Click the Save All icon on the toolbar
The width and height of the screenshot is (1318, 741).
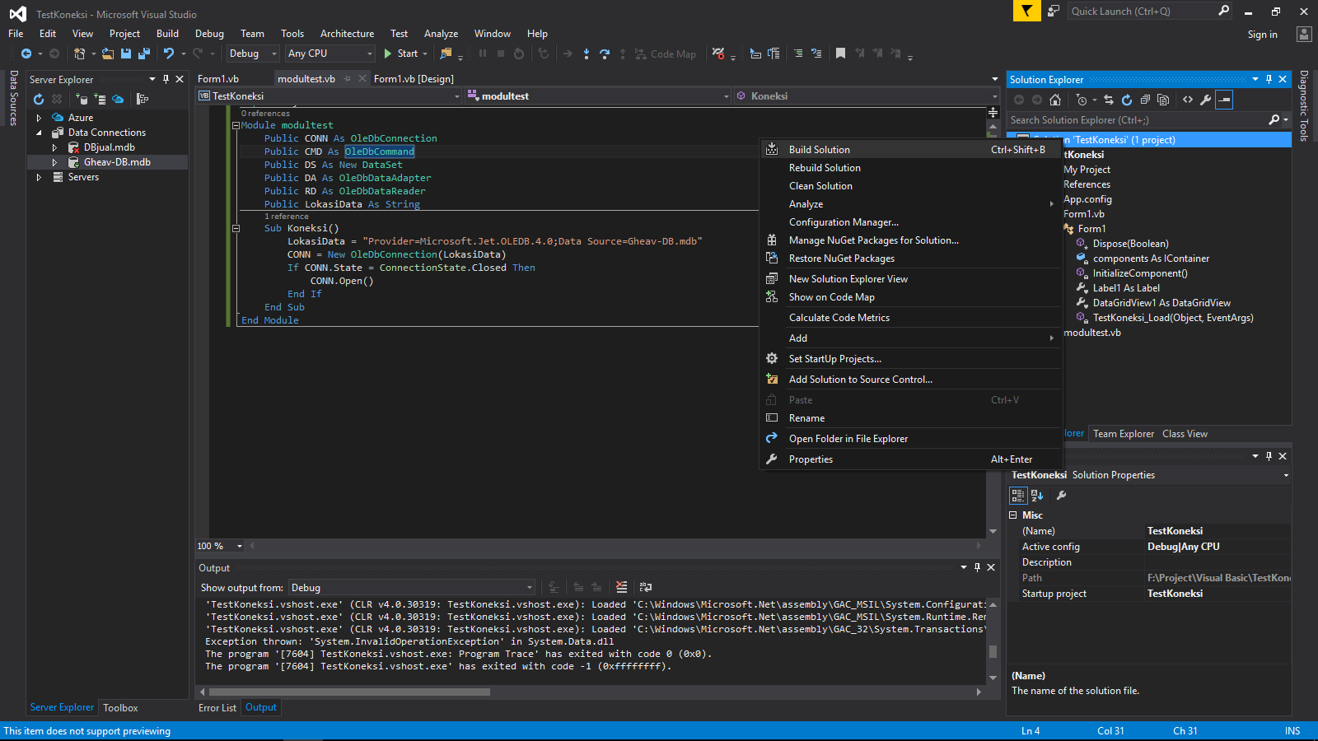(143, 54)
